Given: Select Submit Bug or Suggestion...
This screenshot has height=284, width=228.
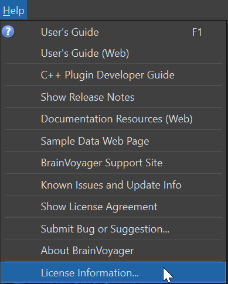Looking at the screenshot, I should [x=113, y=229].
